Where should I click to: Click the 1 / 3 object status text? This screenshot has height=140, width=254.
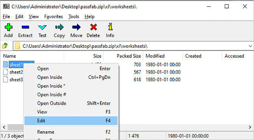12,136
